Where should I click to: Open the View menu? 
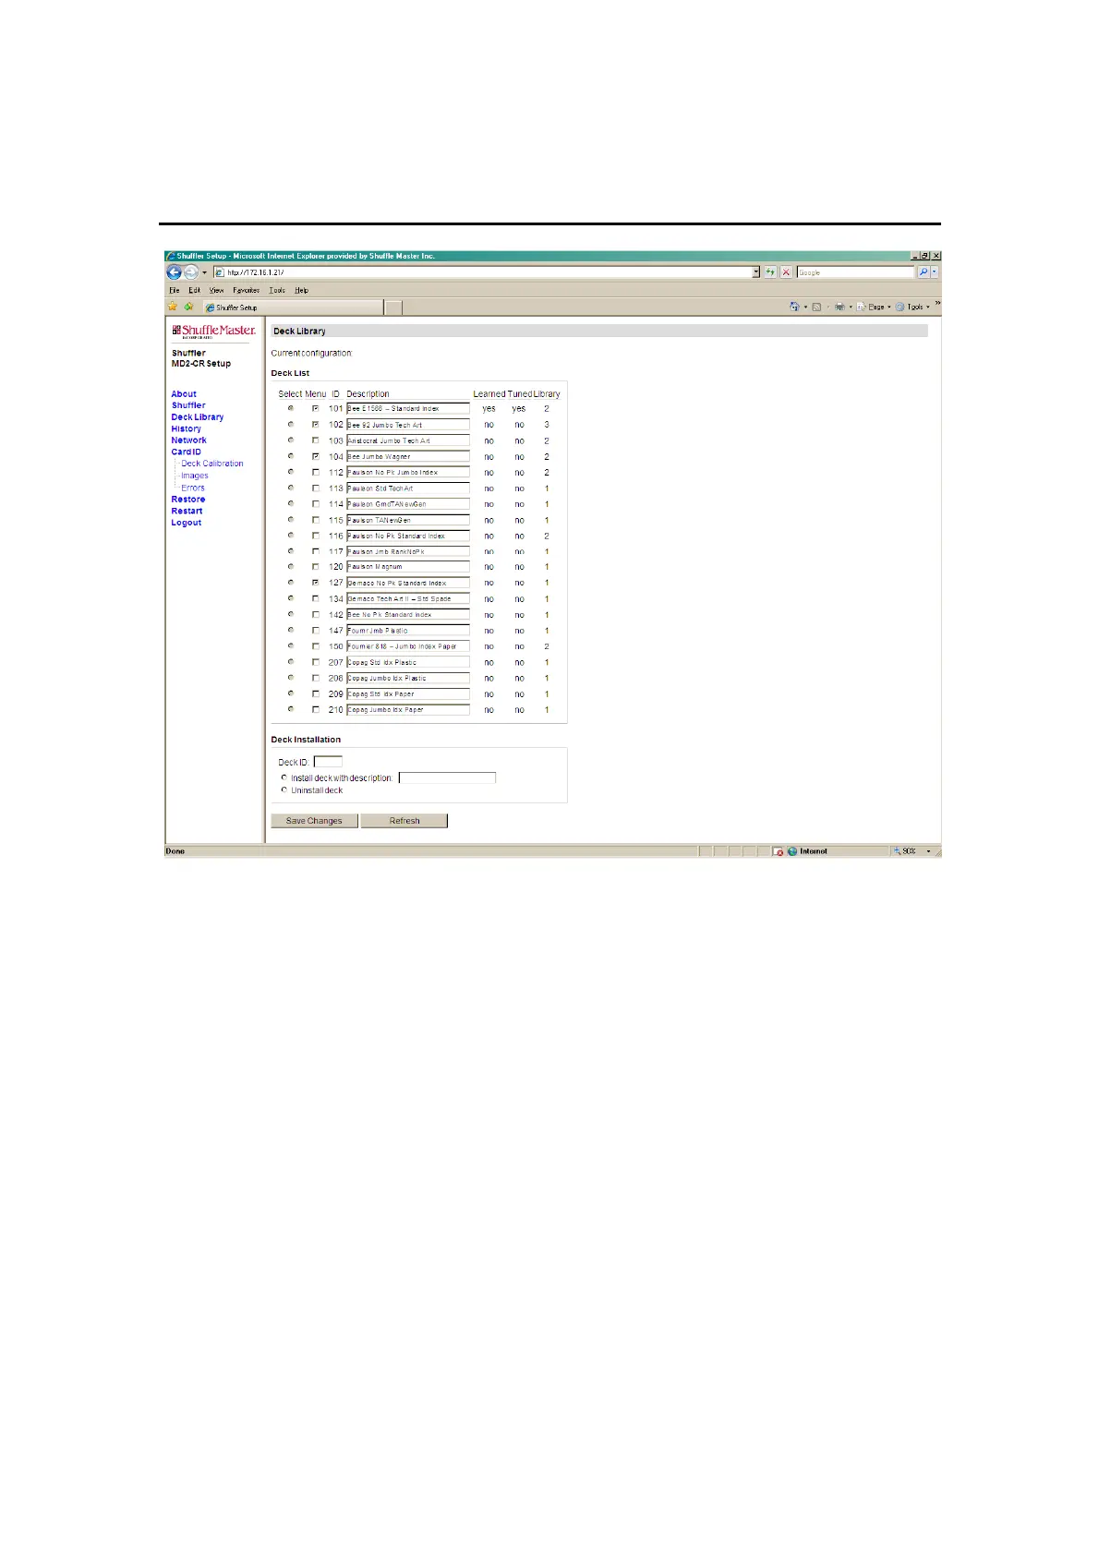216,290
